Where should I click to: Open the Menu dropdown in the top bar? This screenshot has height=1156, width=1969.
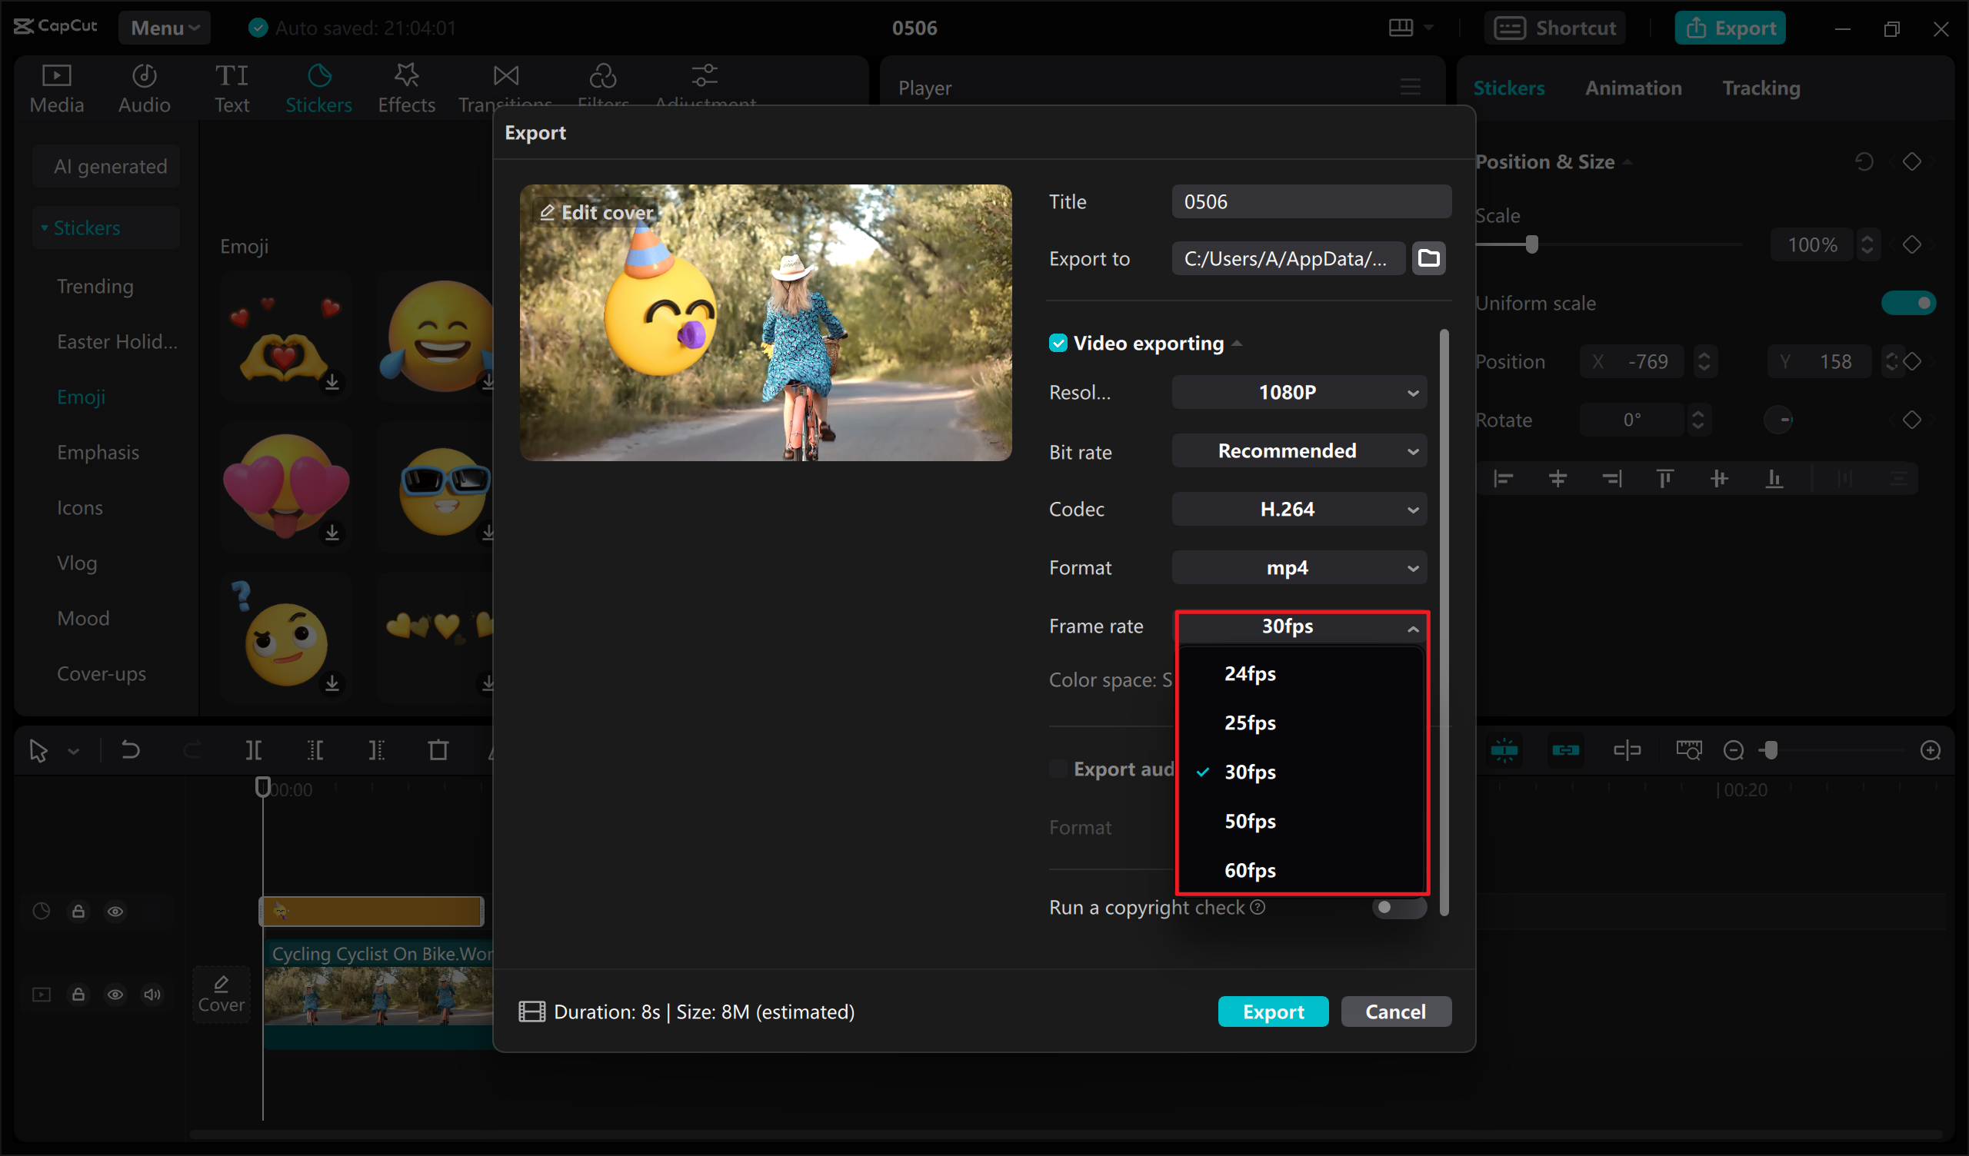tap(164, 28)
